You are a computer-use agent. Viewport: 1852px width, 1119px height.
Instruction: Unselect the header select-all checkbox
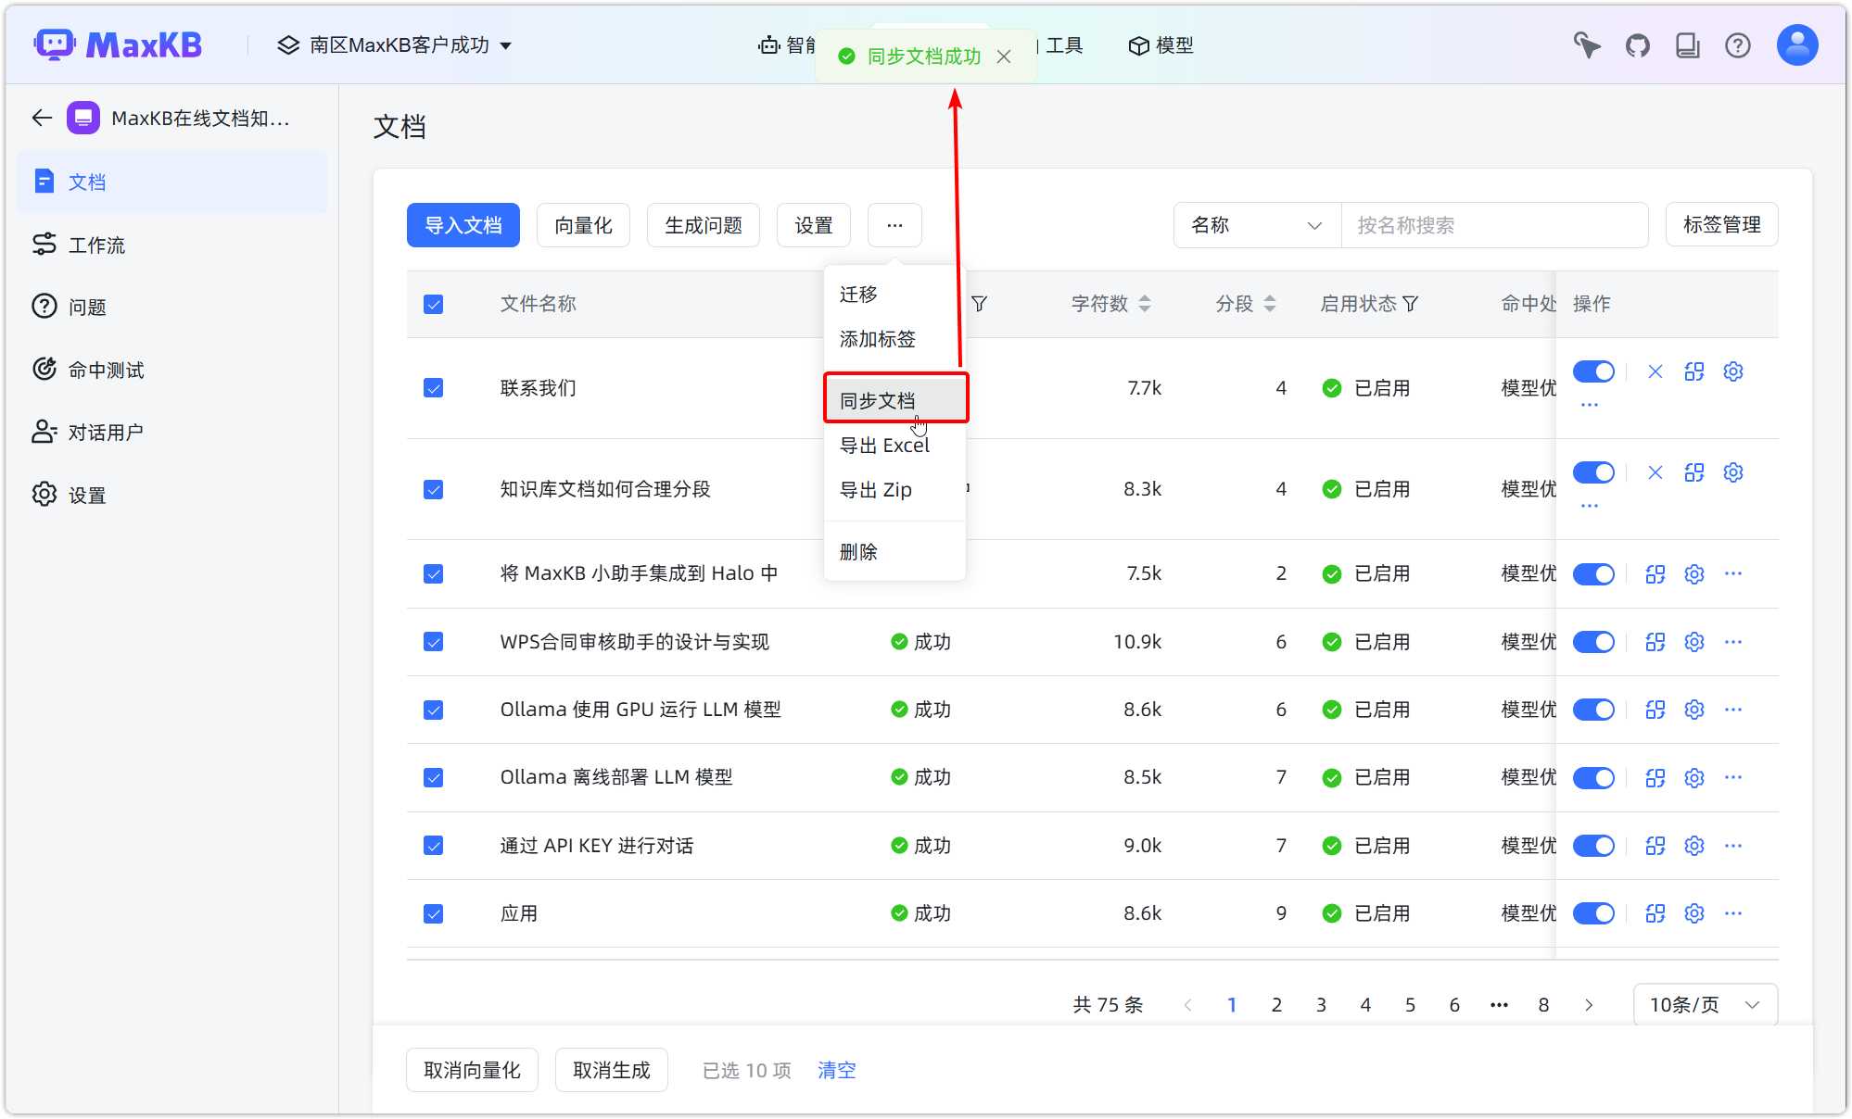433,304
